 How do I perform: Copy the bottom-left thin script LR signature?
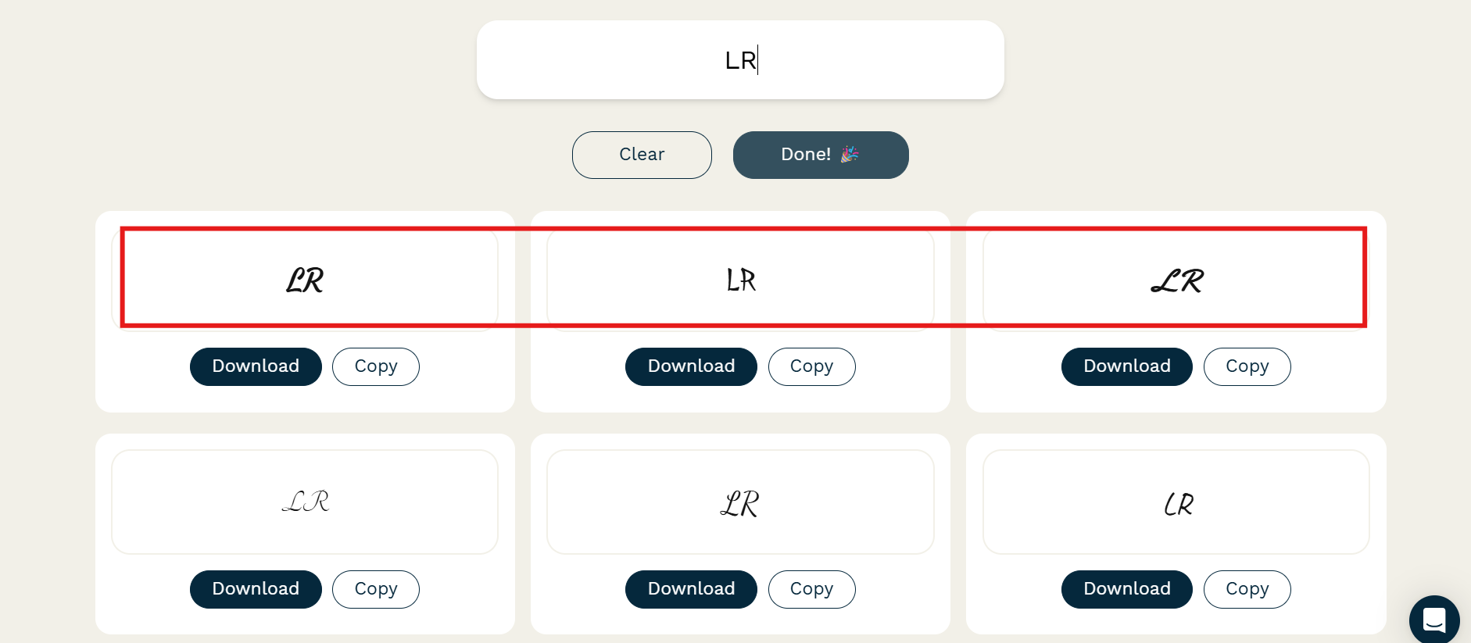pyautogui.click(x=376, y=589)
